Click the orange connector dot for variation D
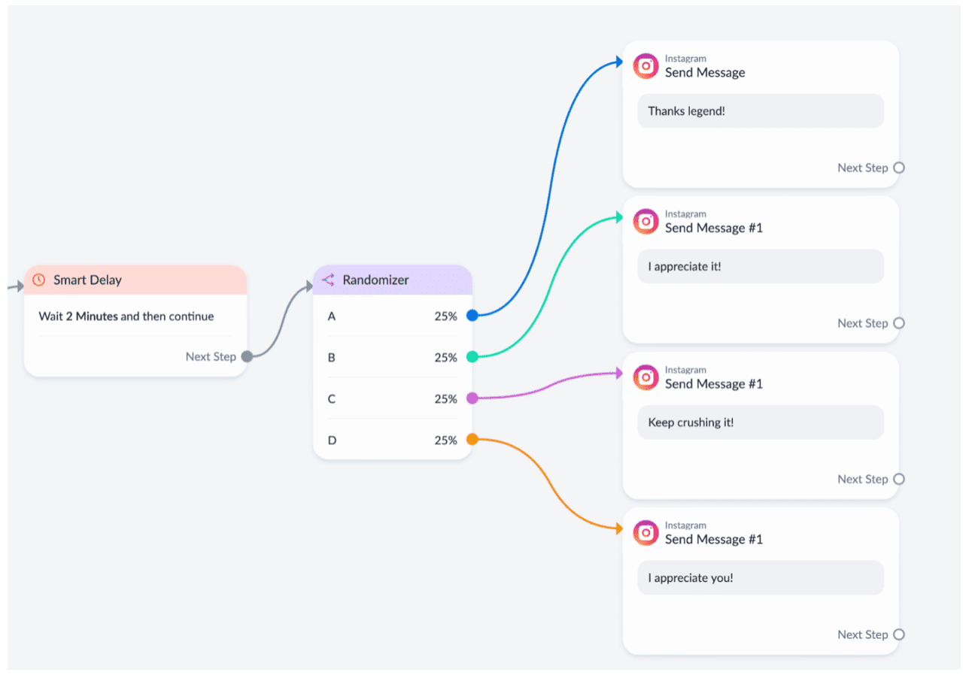Screen dimensions: 972x678 tap(472, 440)
